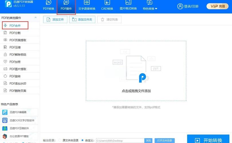This screenshot has width=232, height=143.
Task: Click the OCR eye app icon
Action: click(5, 120)
